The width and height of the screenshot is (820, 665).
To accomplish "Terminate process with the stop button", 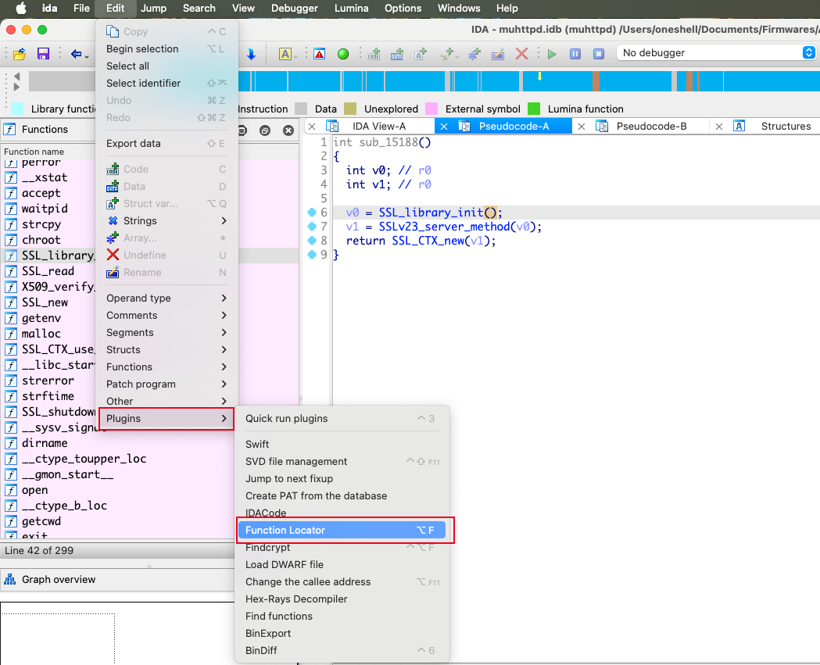I will [598, 53].
